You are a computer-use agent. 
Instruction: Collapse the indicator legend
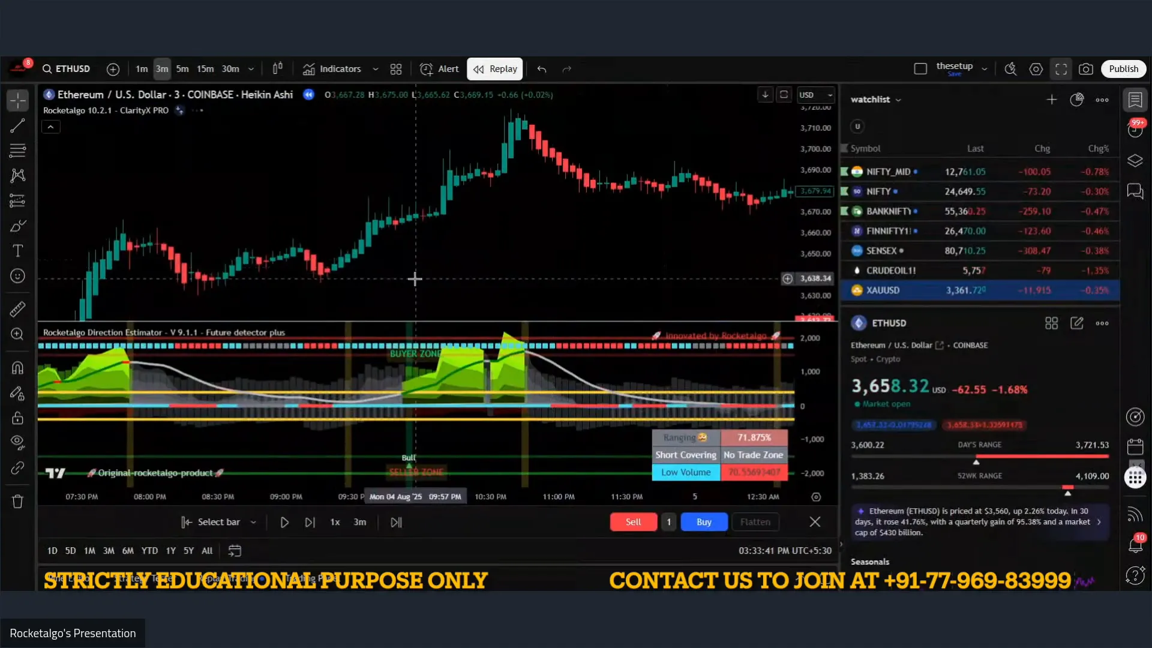click(51, 127)
